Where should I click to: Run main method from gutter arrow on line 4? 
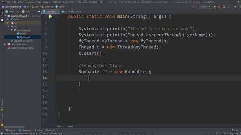(50, 16)
